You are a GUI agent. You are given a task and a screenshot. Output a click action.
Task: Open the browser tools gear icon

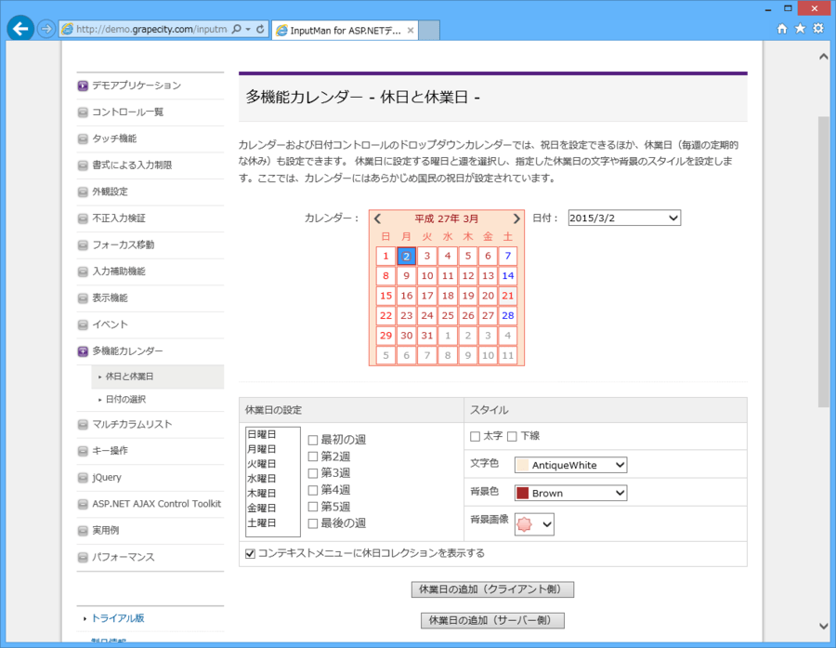[818, 29]
